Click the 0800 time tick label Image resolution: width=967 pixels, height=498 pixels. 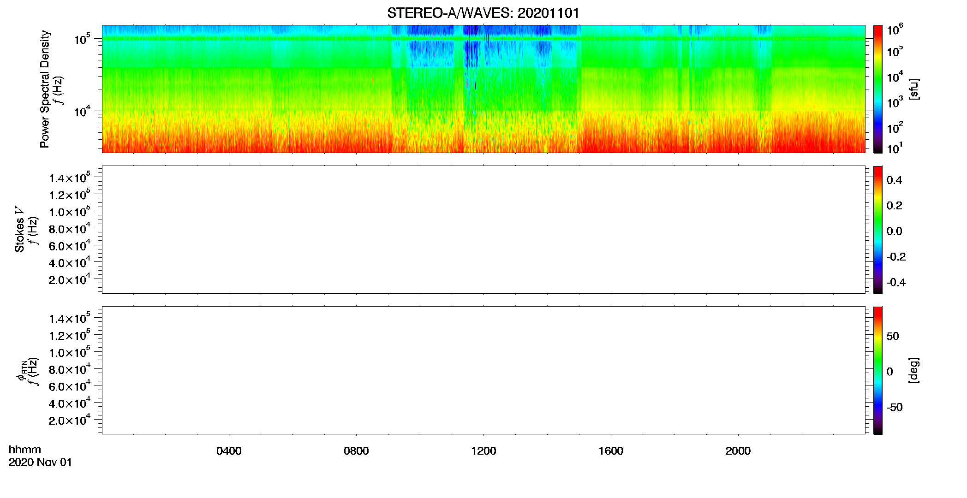click(356, 451)
